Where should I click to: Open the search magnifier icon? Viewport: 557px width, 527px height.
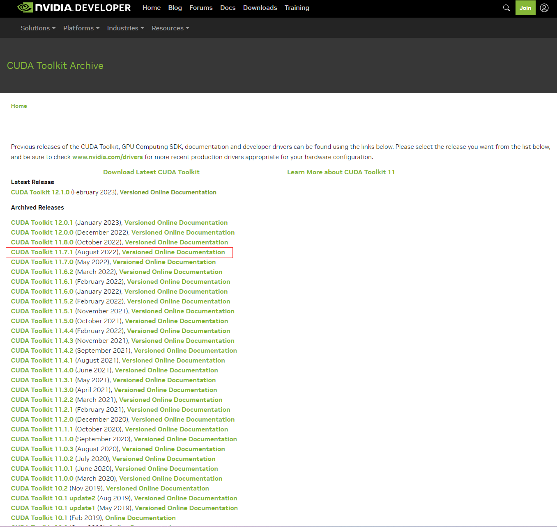(506, 8)
